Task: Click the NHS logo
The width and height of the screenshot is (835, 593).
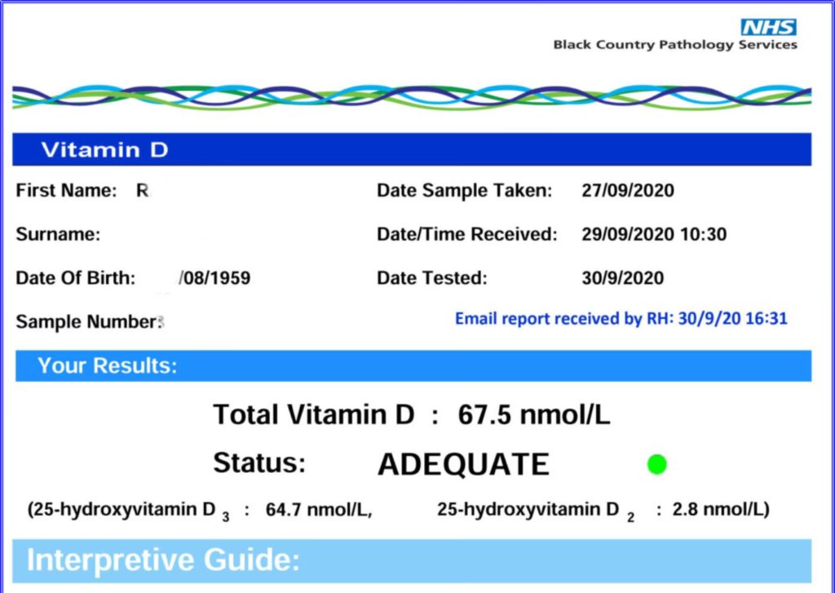Action: tap(768, 27)
